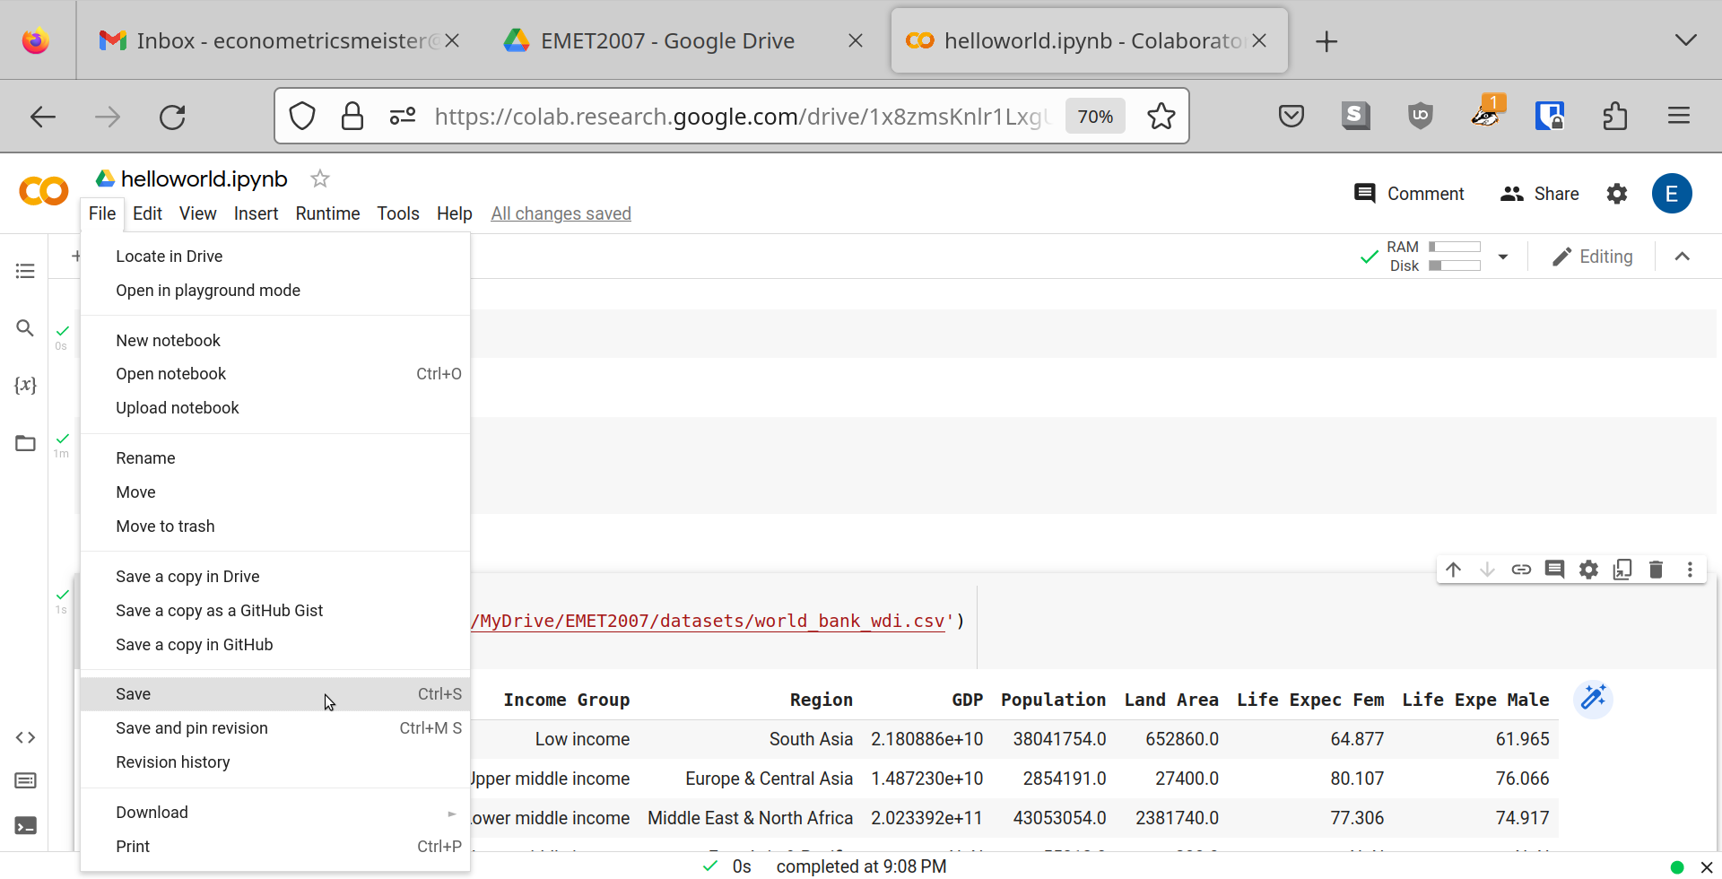
Task: Click the 70% zoom level indicator
Action: pos(1095,117)
